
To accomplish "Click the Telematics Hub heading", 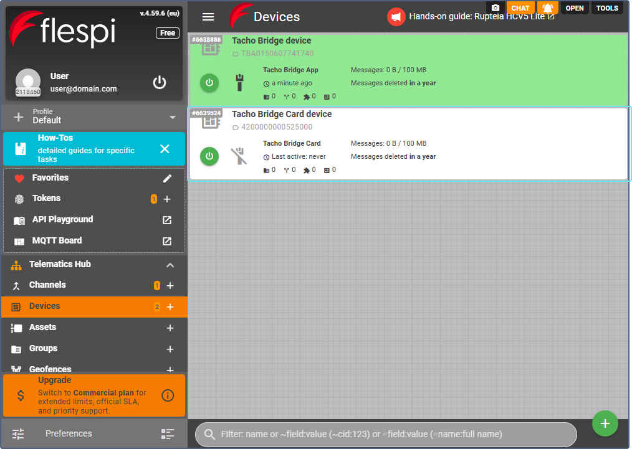I will point(60,264).
